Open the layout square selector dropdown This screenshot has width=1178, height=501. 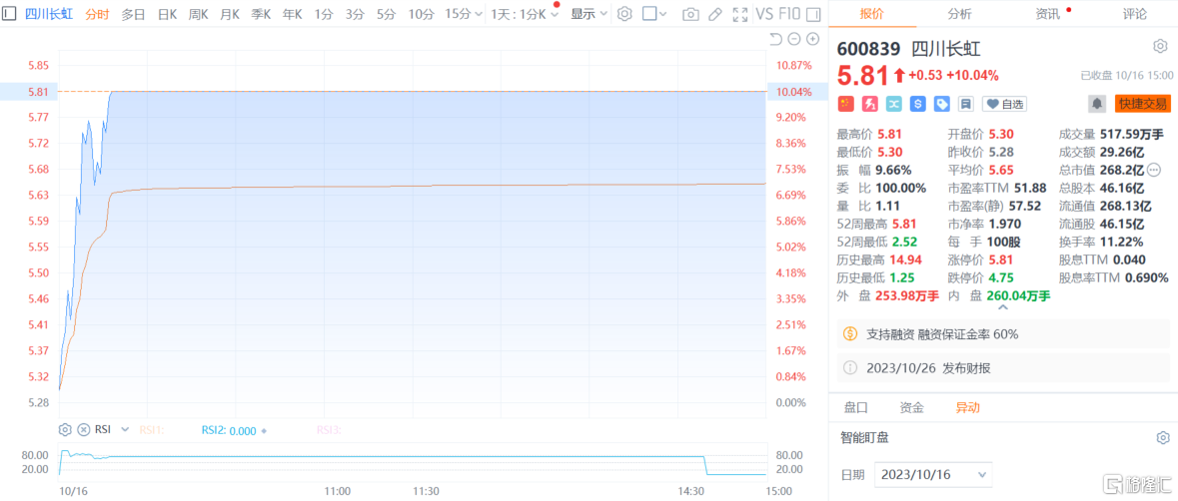click(655, 14)
